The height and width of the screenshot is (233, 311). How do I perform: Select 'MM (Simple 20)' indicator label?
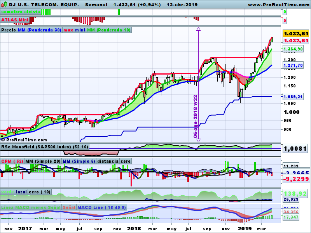[43, 161]
